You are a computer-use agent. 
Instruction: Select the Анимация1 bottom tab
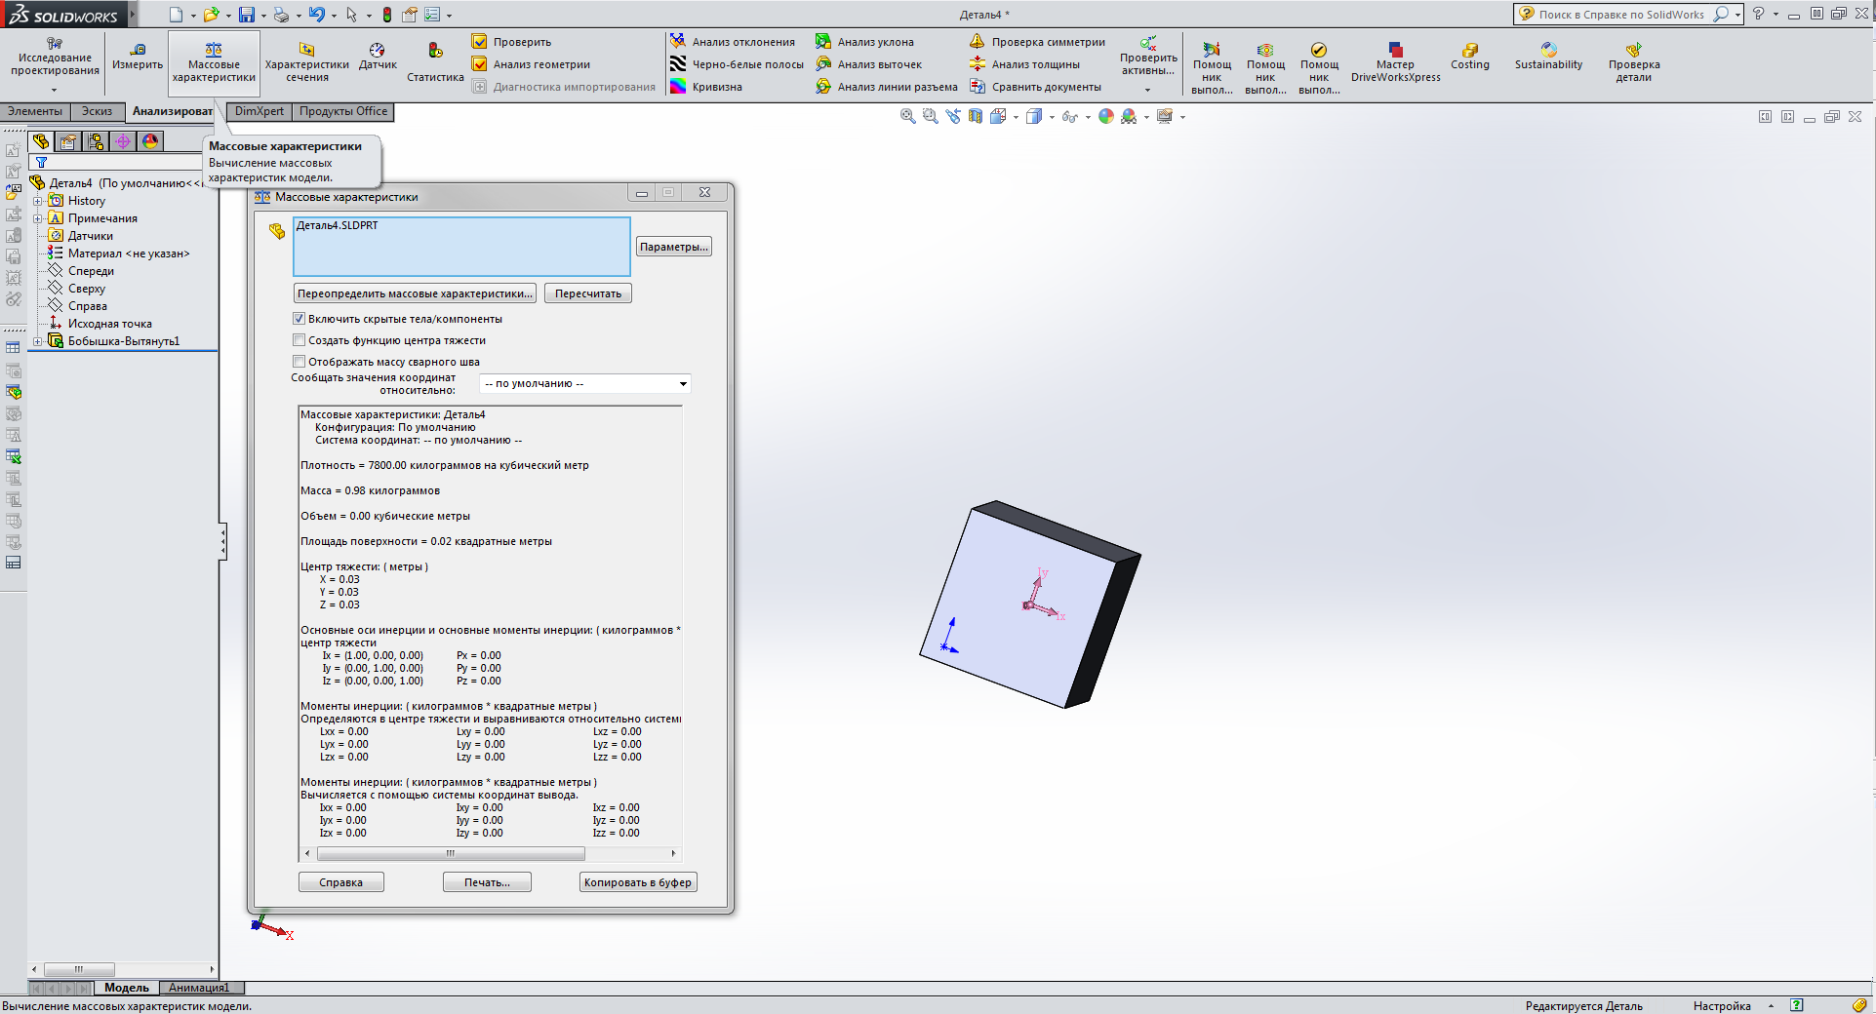click(x=199, y=988)
